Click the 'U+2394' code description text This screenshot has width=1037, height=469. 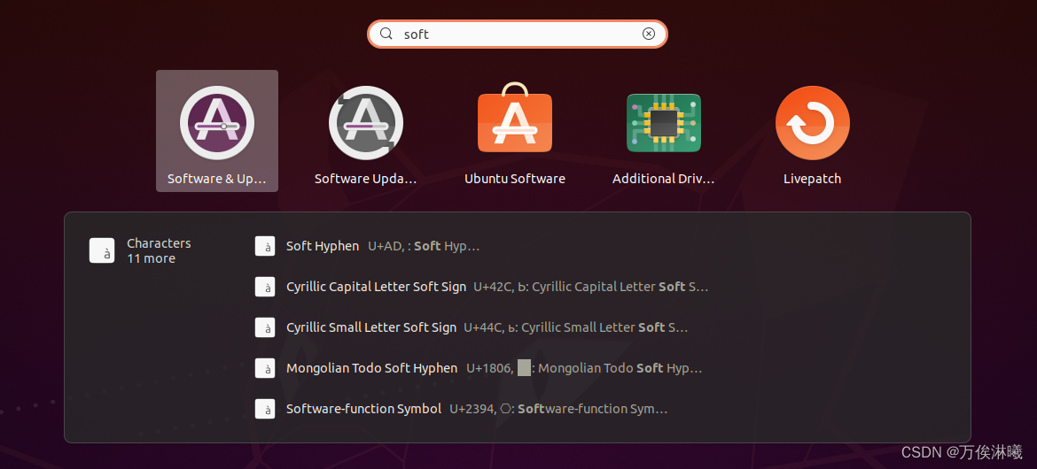(559, 410)
